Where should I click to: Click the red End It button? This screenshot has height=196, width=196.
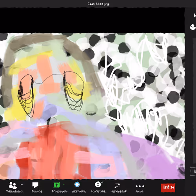click(168, 188)
